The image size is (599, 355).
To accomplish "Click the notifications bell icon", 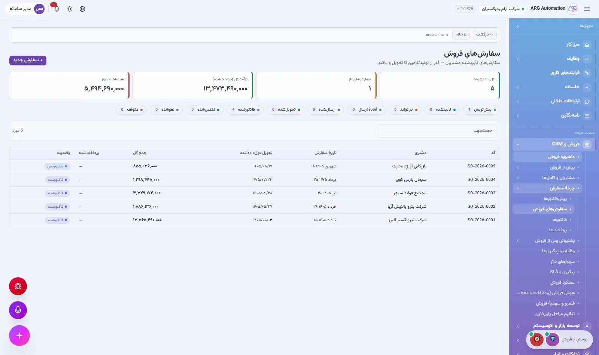I will coord(57,9).
